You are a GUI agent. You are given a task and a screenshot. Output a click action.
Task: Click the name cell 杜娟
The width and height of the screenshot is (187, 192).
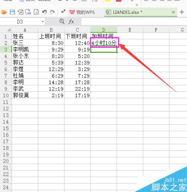[25, 75]
